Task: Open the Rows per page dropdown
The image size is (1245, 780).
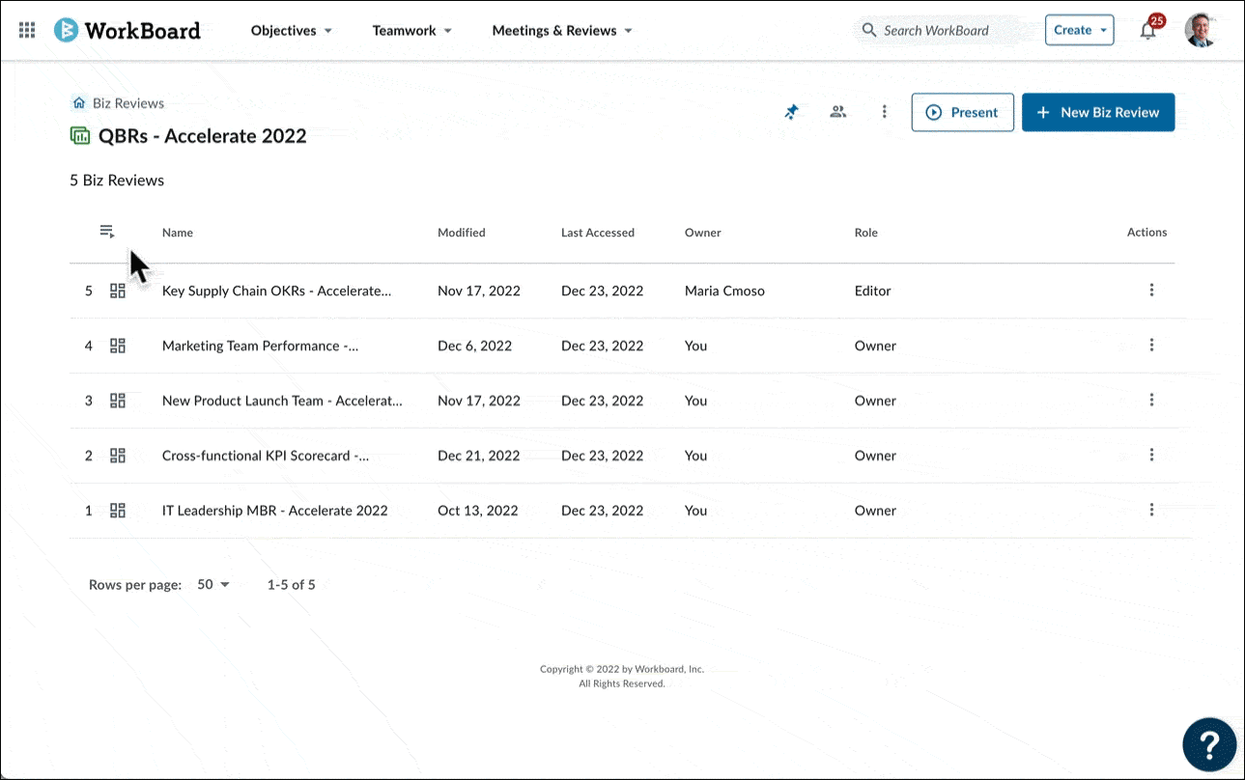Action: click(213, 584)
